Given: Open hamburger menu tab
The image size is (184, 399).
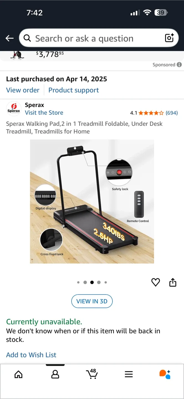Looking at the screenshot, I should point(129,374).
